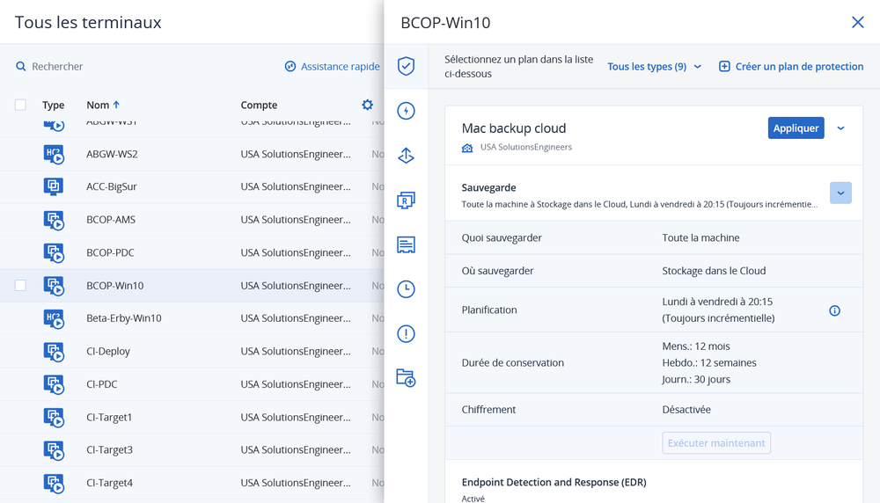Screen dimensions: 880x503
Task: Select the BCOP-AMS device name
Action: coord(111,220)
